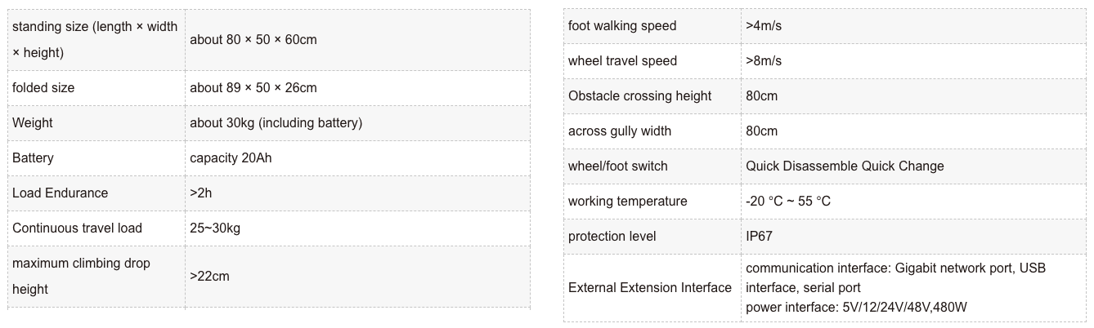1094x328 pixels.
Task: Select the "power interface: 5V/12/24V/48V,480W" line
Action: 857,307
